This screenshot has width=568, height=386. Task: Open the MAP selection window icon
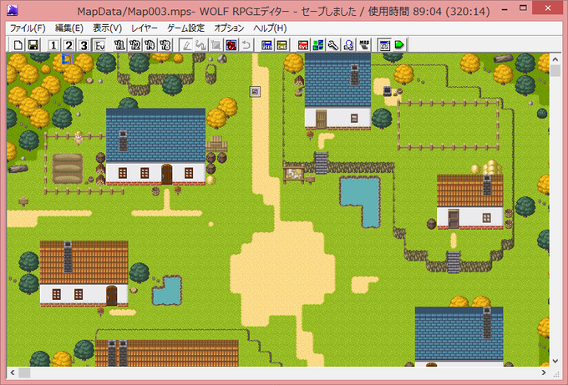coord(364,45)
